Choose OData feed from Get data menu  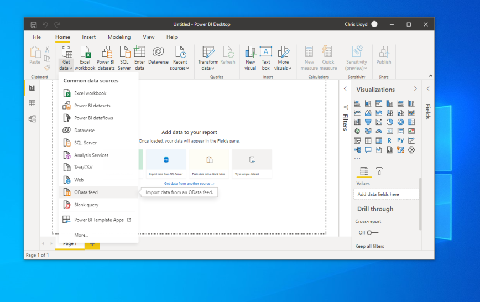point(98,192)
